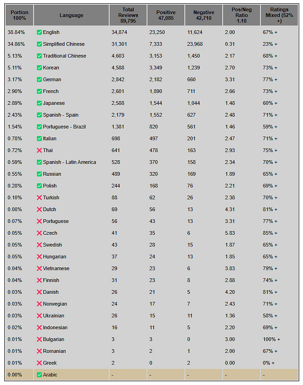Screen dimensions: 303x385
Task: Click the red cross icon beside Turkish
Action: (39, 197)
